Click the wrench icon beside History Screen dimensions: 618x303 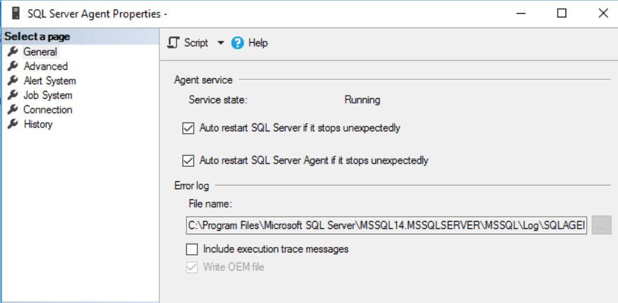(x=13, y=124)
